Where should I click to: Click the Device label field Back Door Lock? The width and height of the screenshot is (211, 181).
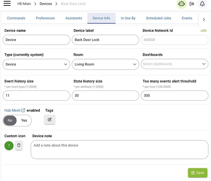(105, 40)
